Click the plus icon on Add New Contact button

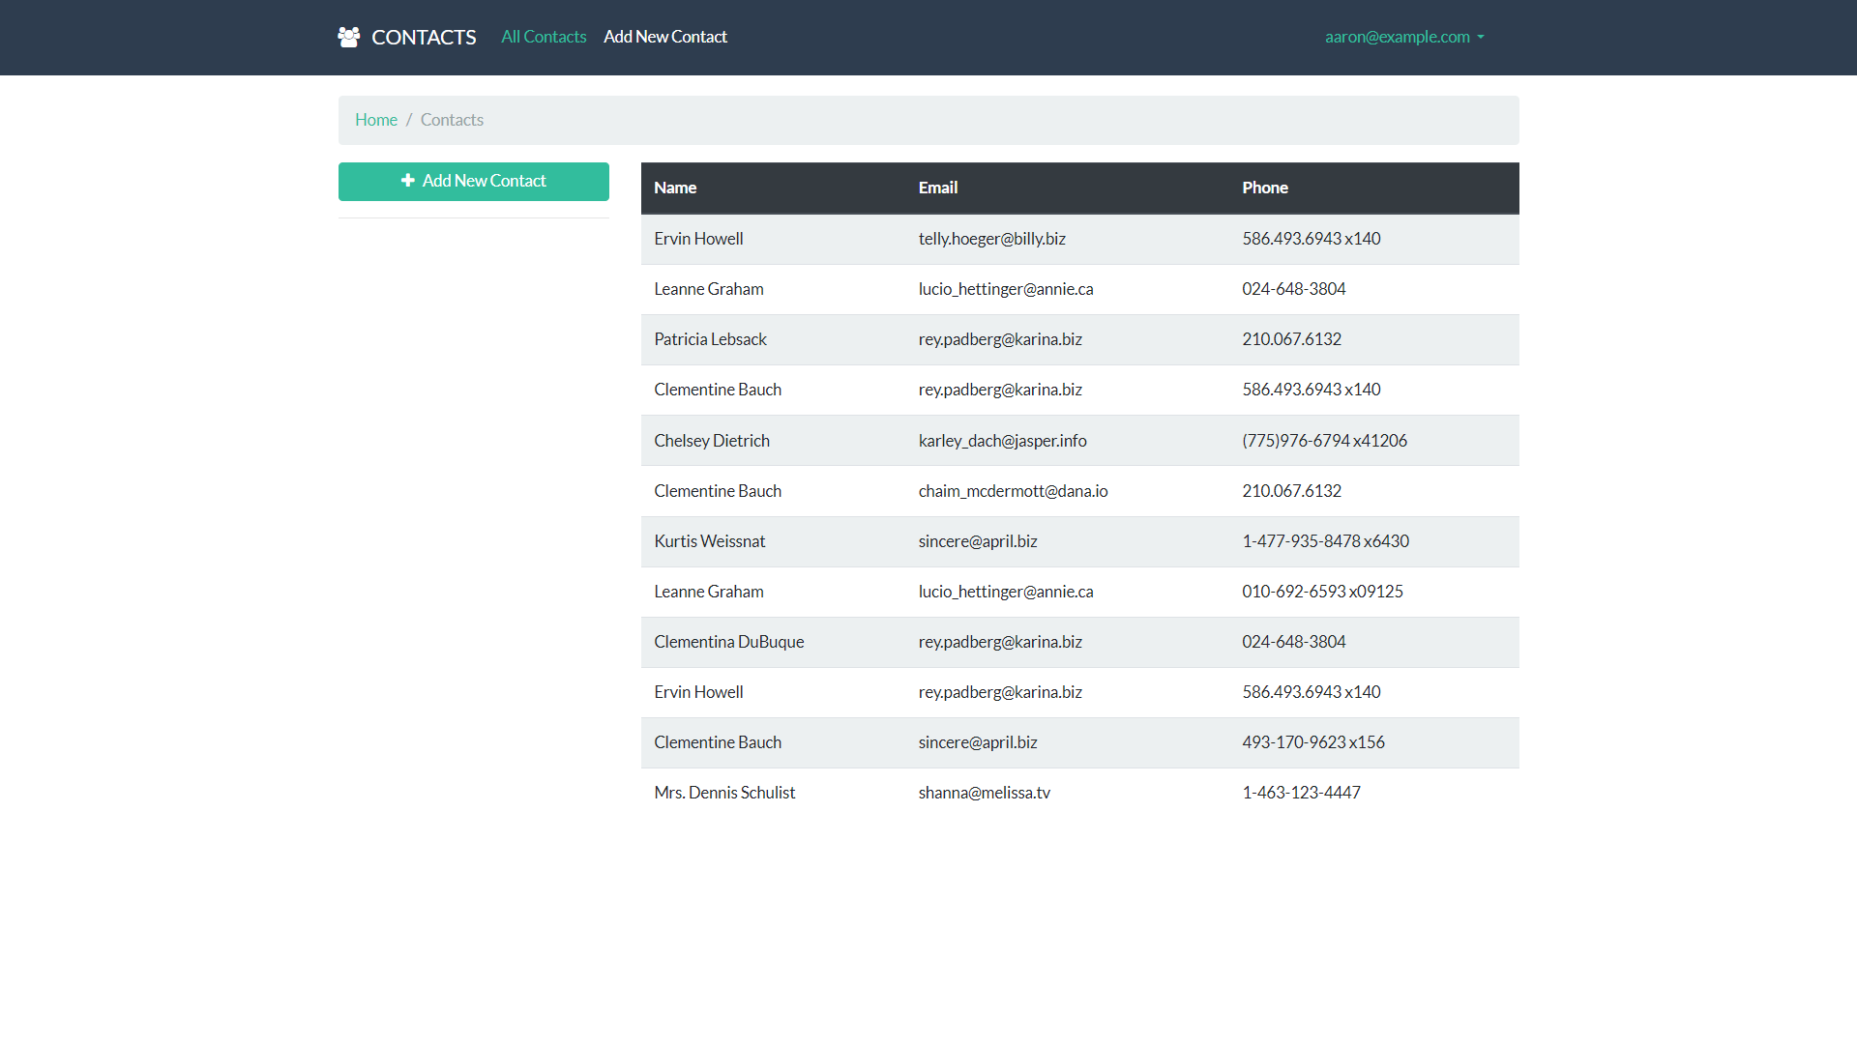[x=408, y=181]
